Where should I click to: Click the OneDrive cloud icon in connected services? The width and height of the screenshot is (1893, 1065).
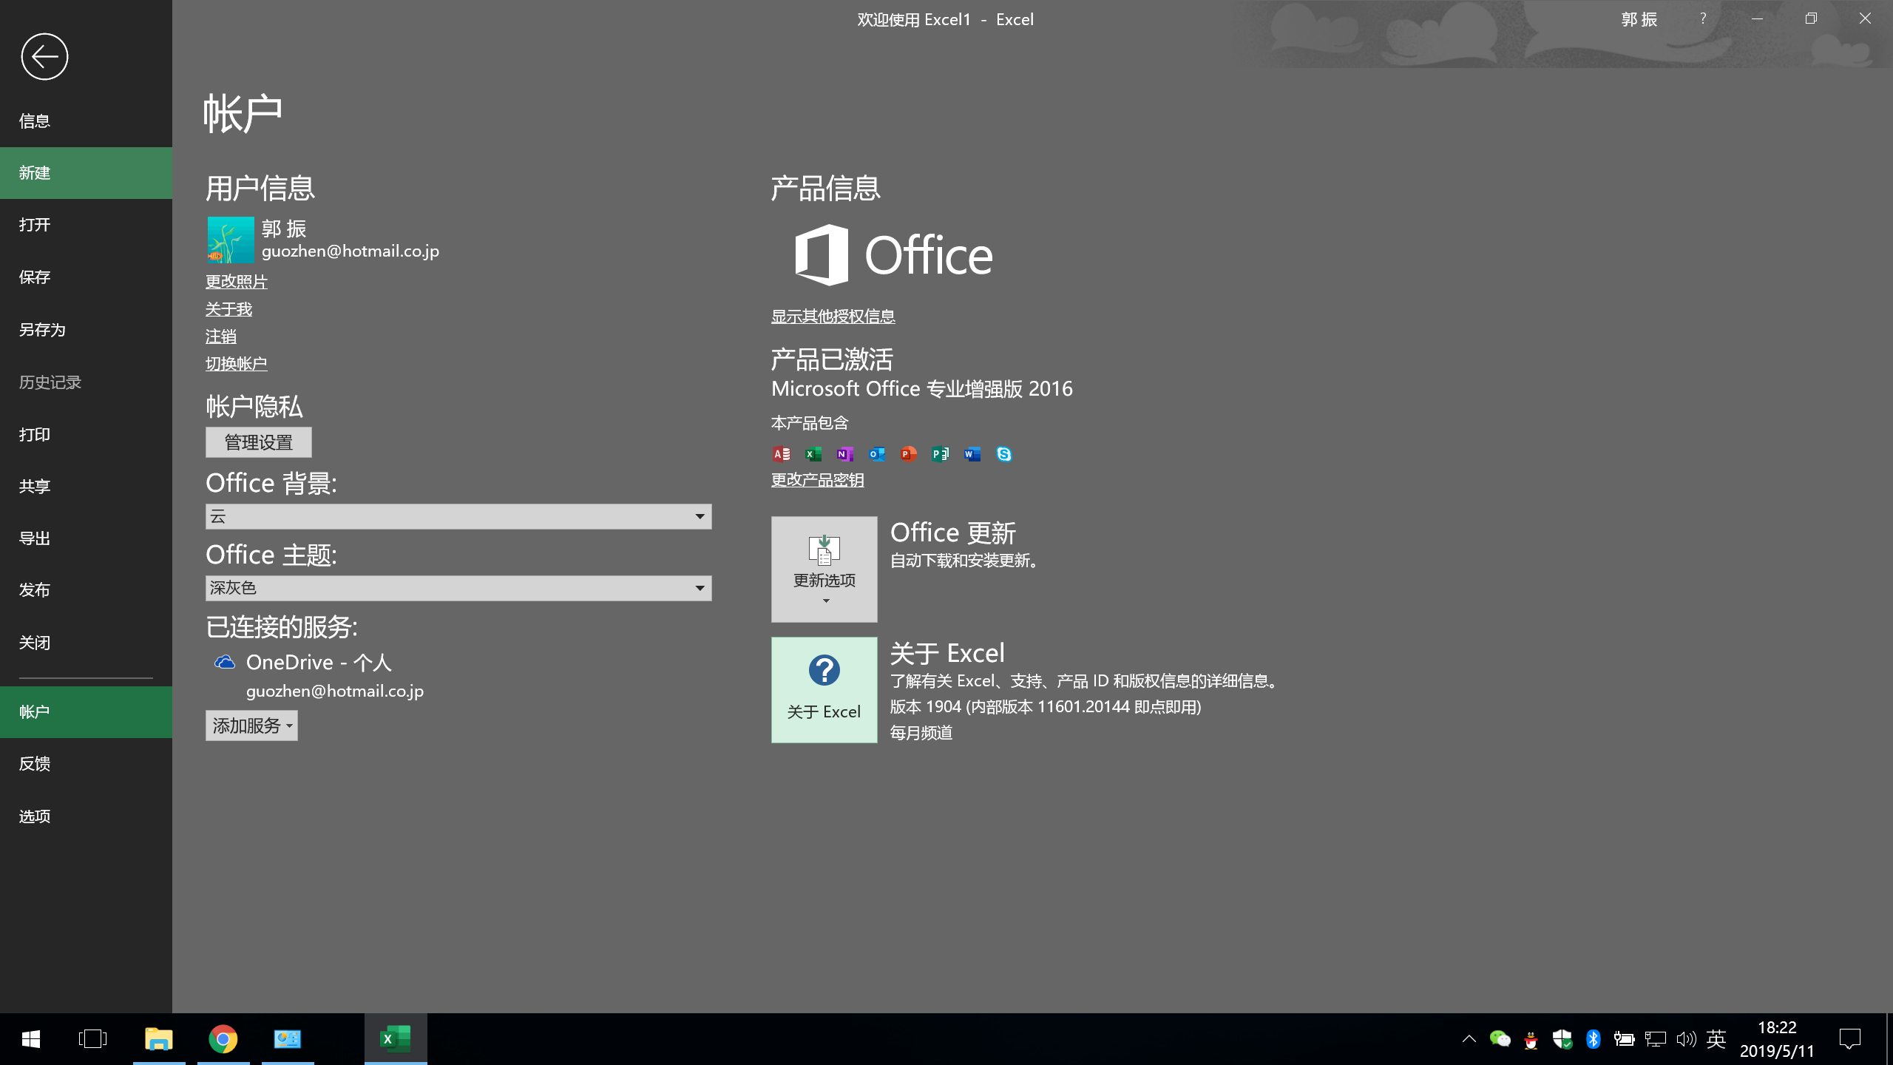[x=225, y=662]
